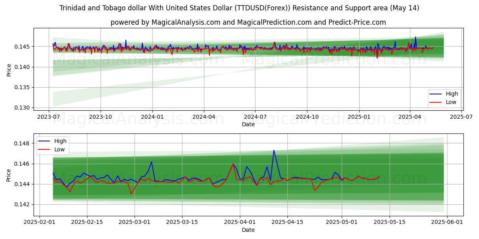Click the 0.135 price tick on top chart
Image resolution: width=479 pixels, height=239 pixels.
(x=23, y=87)
